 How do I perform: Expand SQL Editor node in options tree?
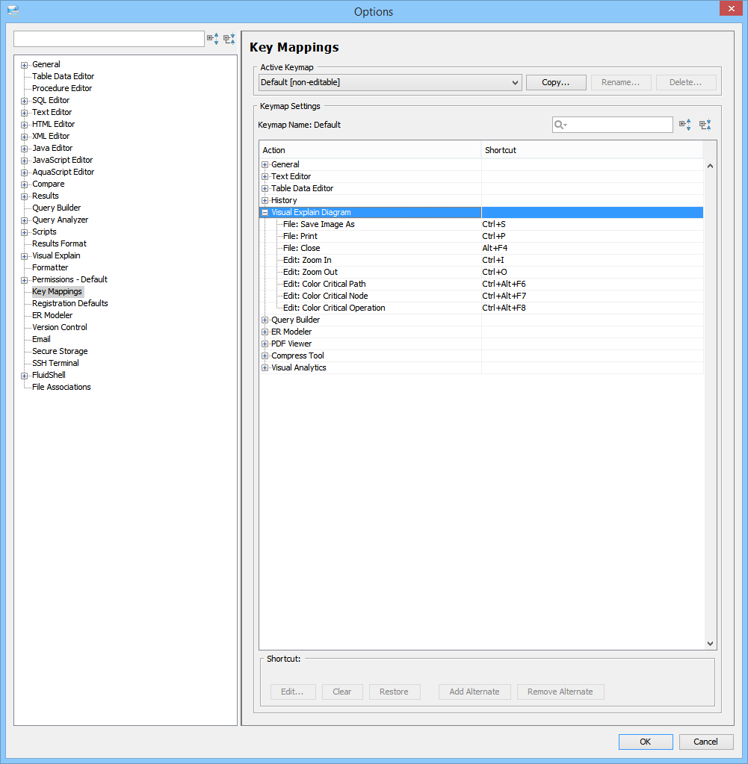point(25,101)
